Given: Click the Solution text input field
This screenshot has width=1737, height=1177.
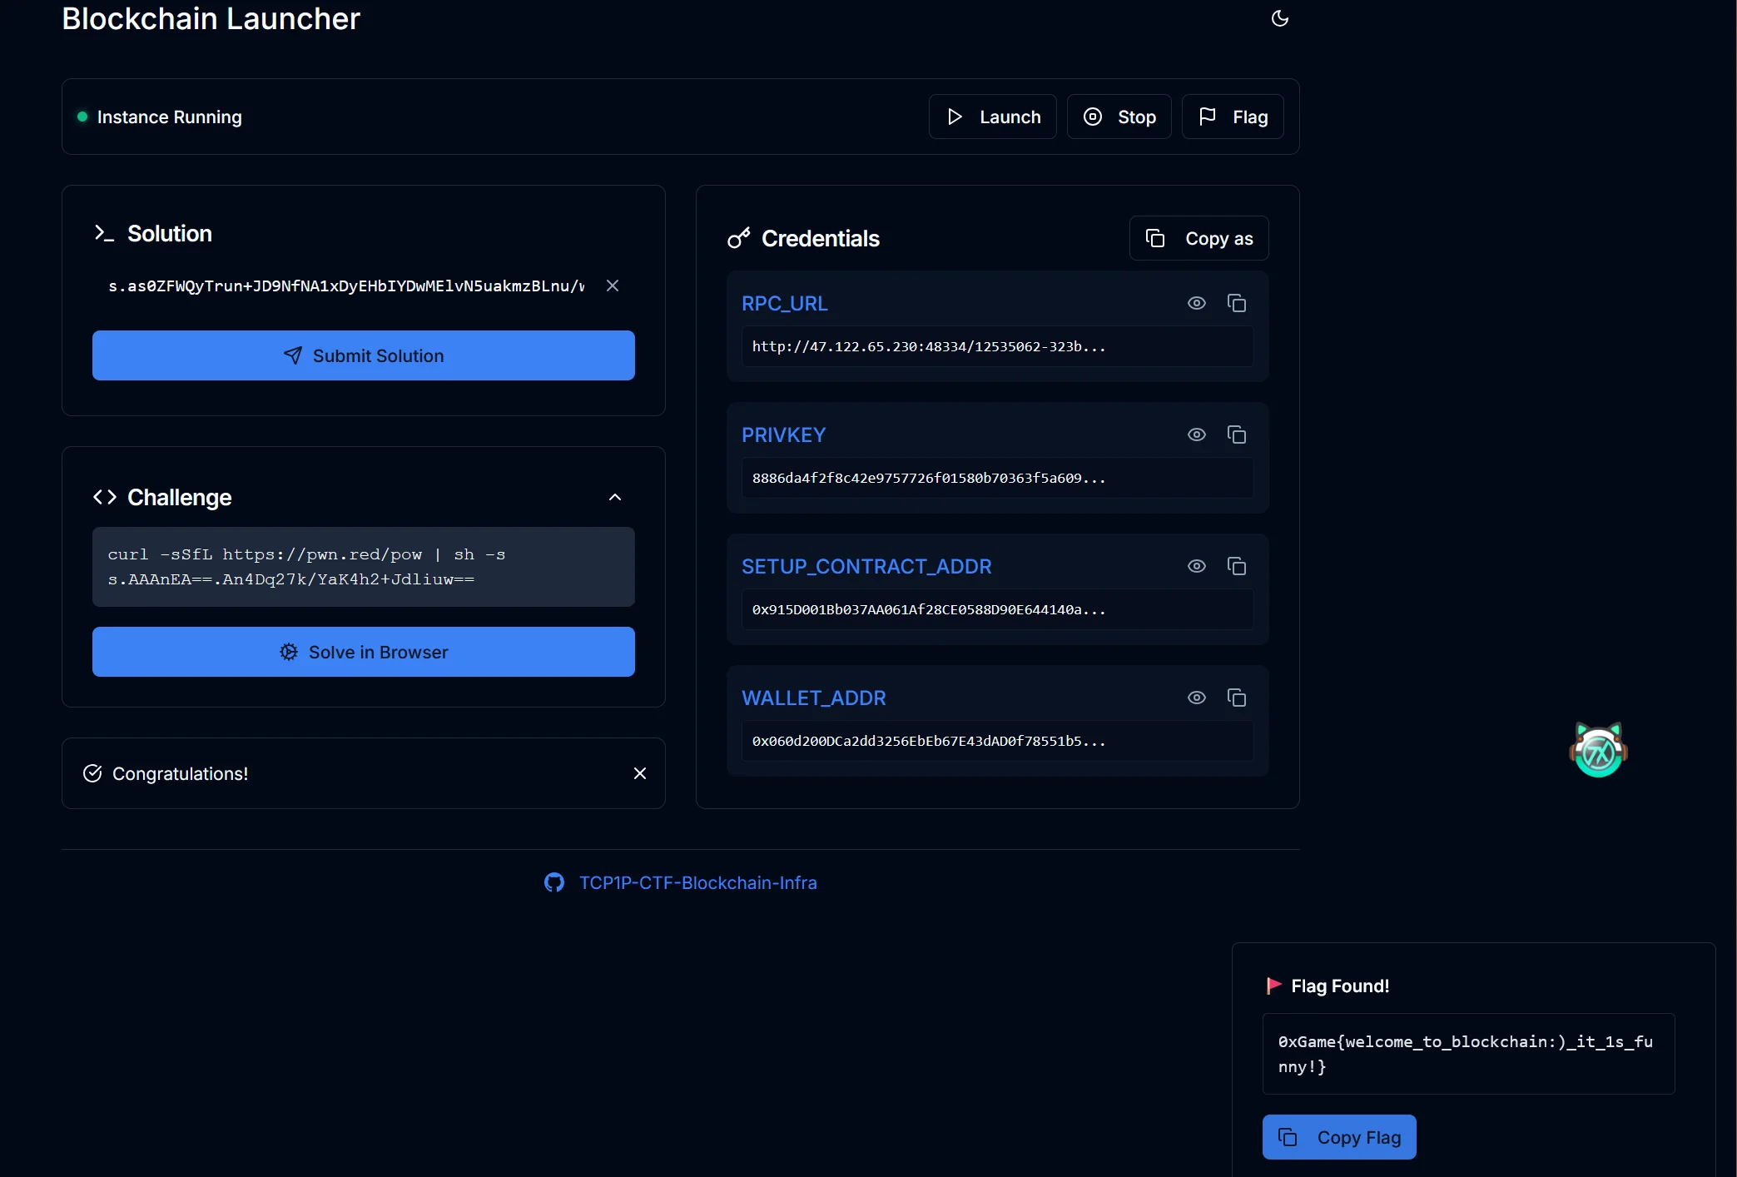Looking at the screenshot, I should click(345, 286).
